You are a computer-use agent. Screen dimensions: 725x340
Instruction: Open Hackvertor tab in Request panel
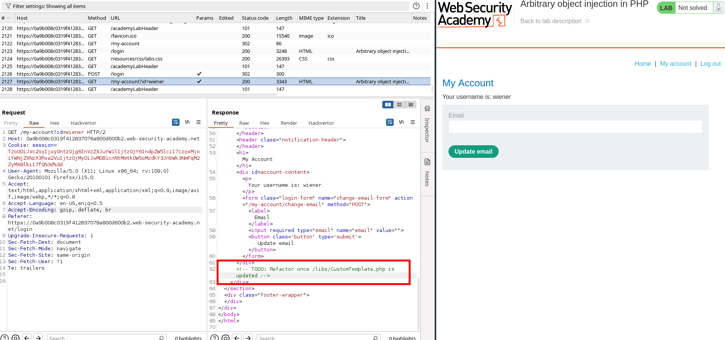[x=83, y=123]
